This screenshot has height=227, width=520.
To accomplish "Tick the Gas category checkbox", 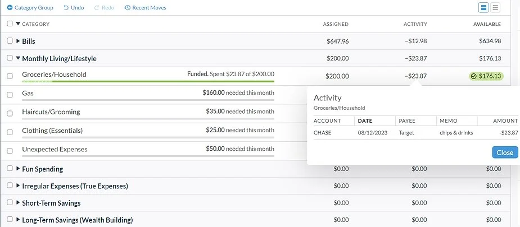I will (x=10, y=94).
